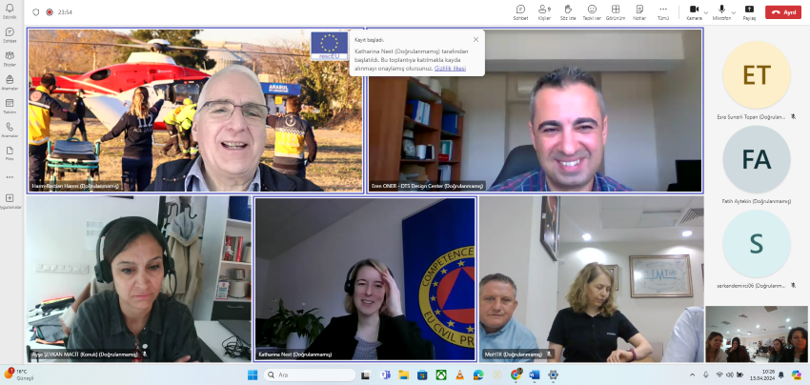Expand the camera options dropdown arrow
The width and height of the screenshot is (810, 385).
tap(706, 11)
